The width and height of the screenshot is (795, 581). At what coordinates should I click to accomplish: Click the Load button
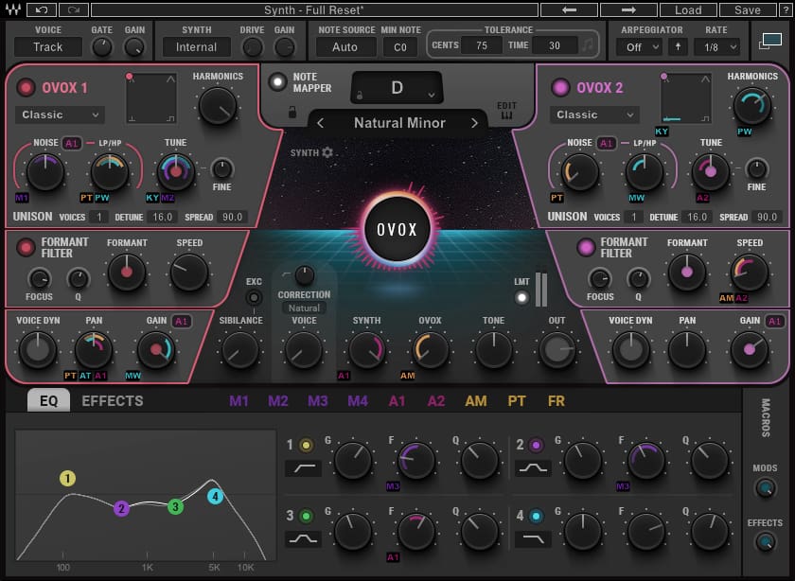tap(689, 9)
